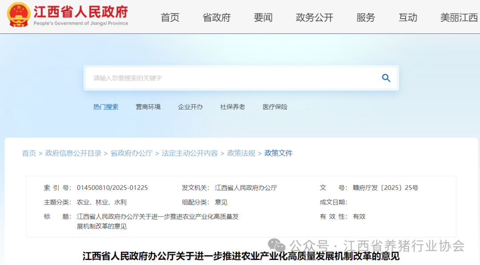Visit the 美丽江西 navigation item
The height and width of the screenshot is (265, 480).
click(x=459, y=18)
